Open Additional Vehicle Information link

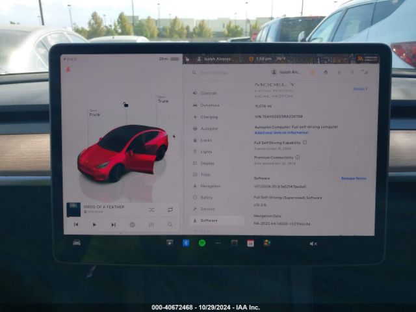point(281,132)
